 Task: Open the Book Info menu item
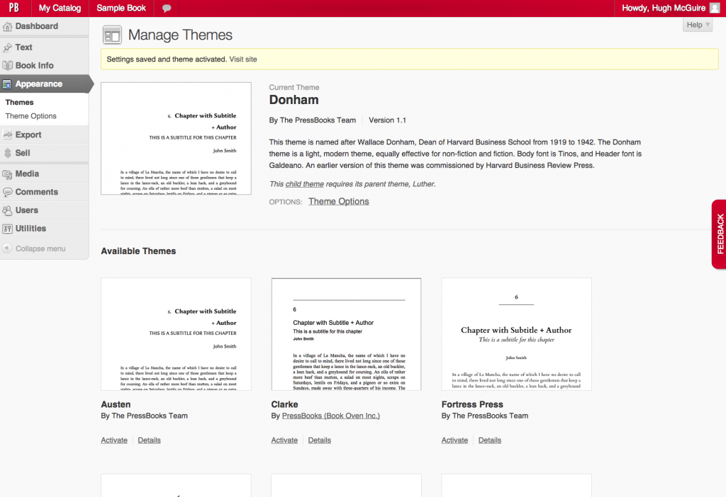tap(34, 66)
